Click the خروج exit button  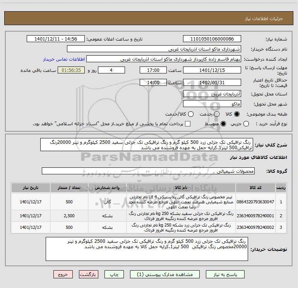63,274
